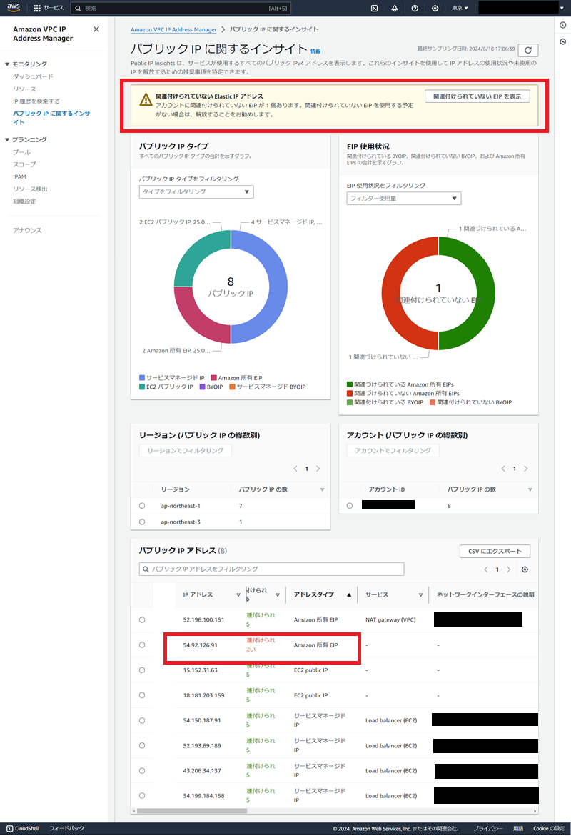
Task: Focus the public IP address filter field
Action: 272,569
